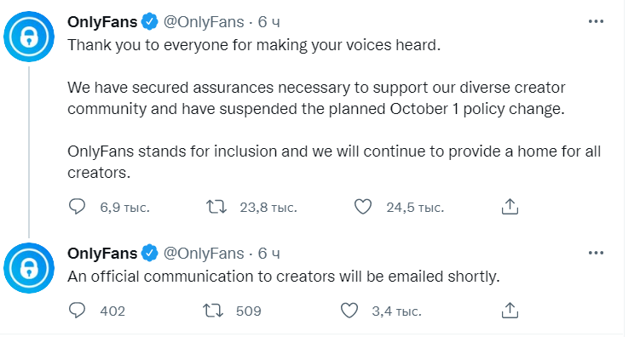Click @OnlyFans handle in the second tweet

coord(204,254)
